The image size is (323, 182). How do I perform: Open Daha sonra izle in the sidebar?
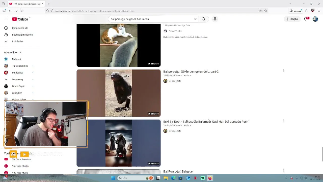(20, 28)
